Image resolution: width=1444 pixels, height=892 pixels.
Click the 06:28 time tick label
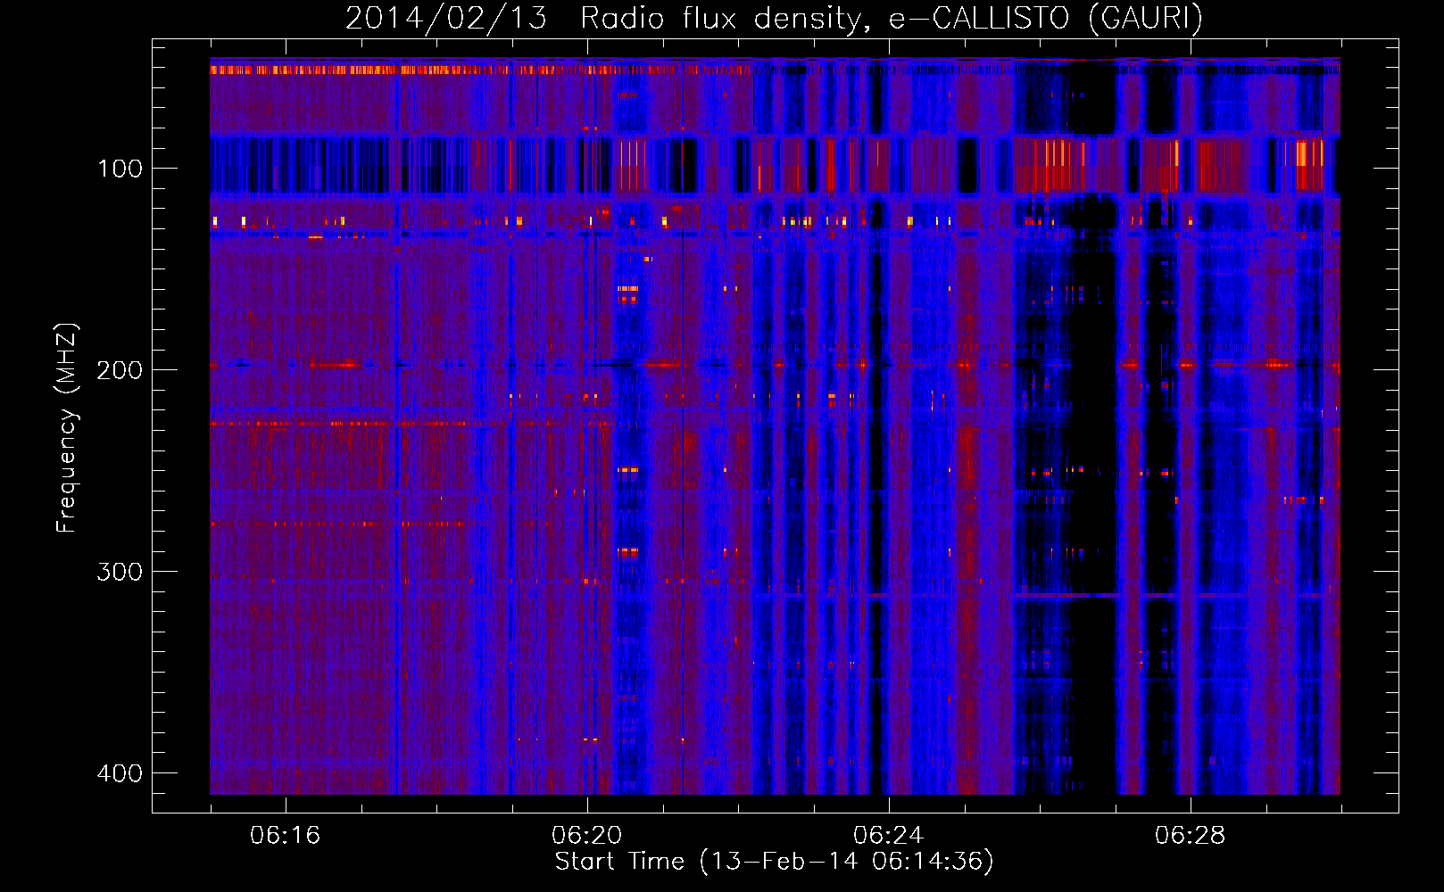point(1190,836)
